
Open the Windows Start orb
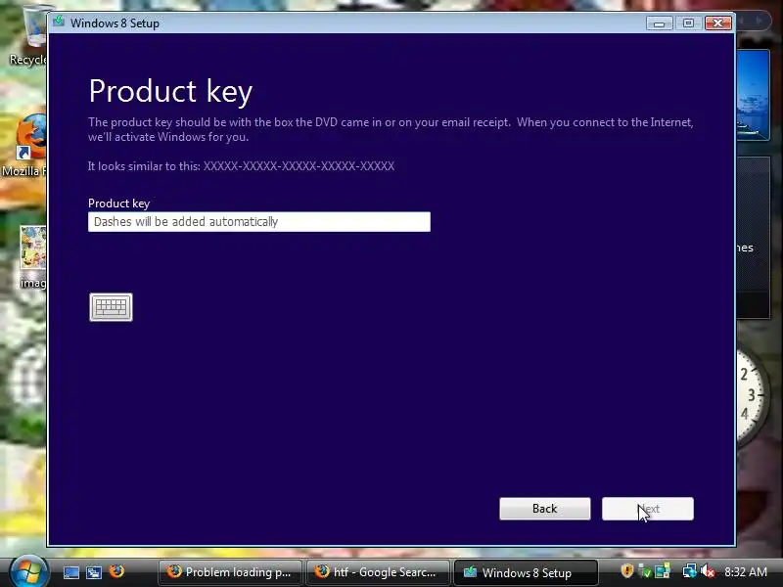pos(28,572)
